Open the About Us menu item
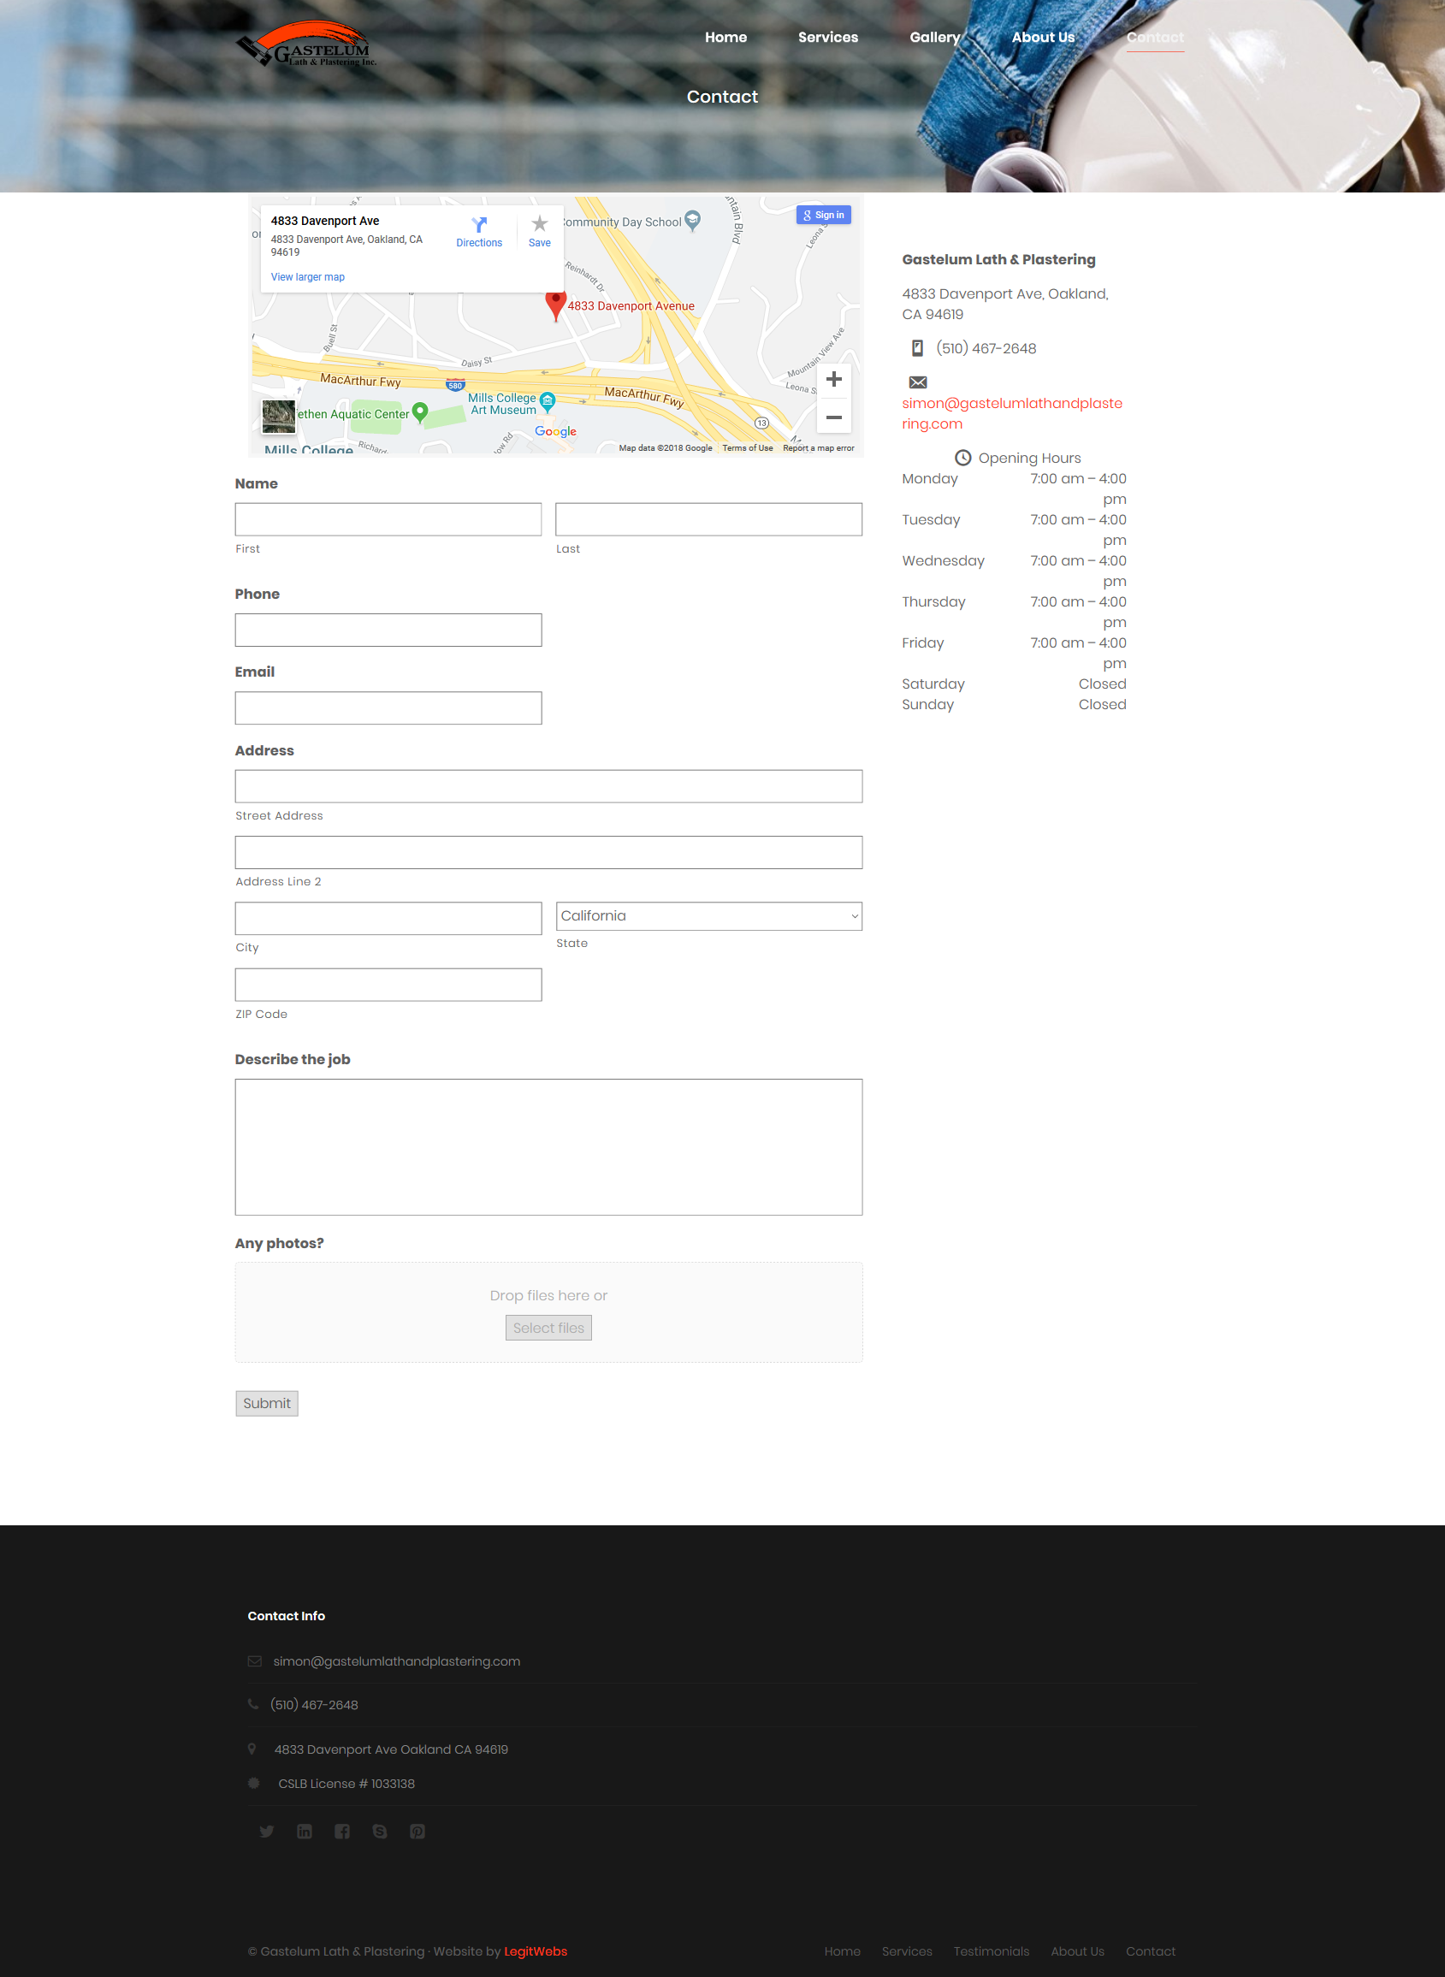 (1043, 37)
